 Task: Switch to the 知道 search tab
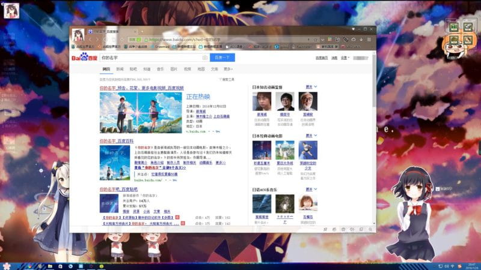tap(147, 69)
